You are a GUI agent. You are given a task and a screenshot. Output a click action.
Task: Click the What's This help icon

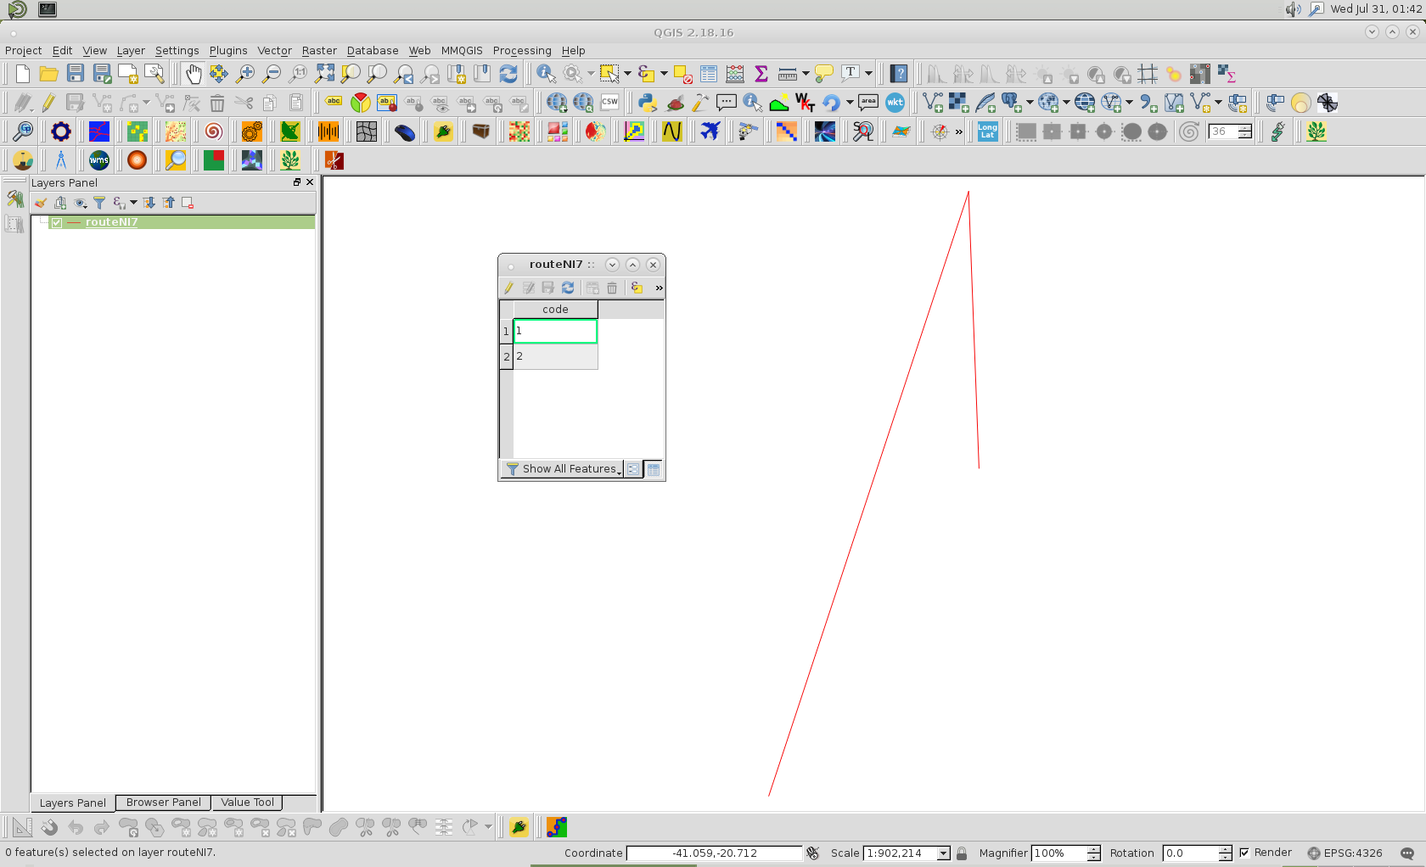click(x=900, y=74)
